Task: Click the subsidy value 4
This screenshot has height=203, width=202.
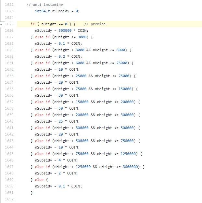Action: [60, 160]
